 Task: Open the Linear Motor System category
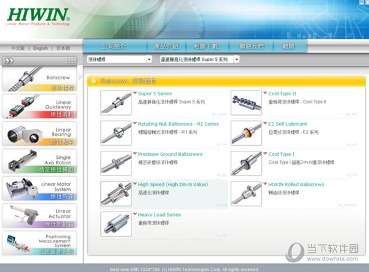tap(39, 188)
